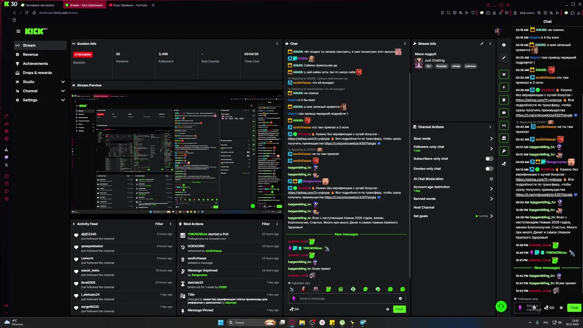Viewport: 583px width, 328px height.
Task: Open Followers-only chat options chevron
Action: 491,149
